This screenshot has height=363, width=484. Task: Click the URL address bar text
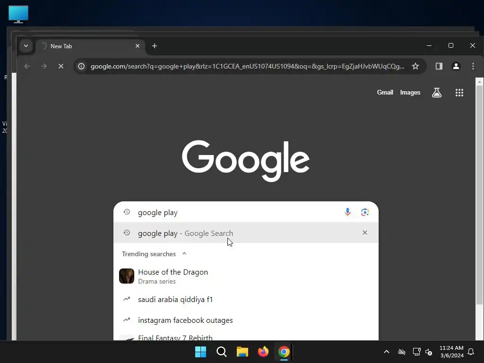point(247,66)
